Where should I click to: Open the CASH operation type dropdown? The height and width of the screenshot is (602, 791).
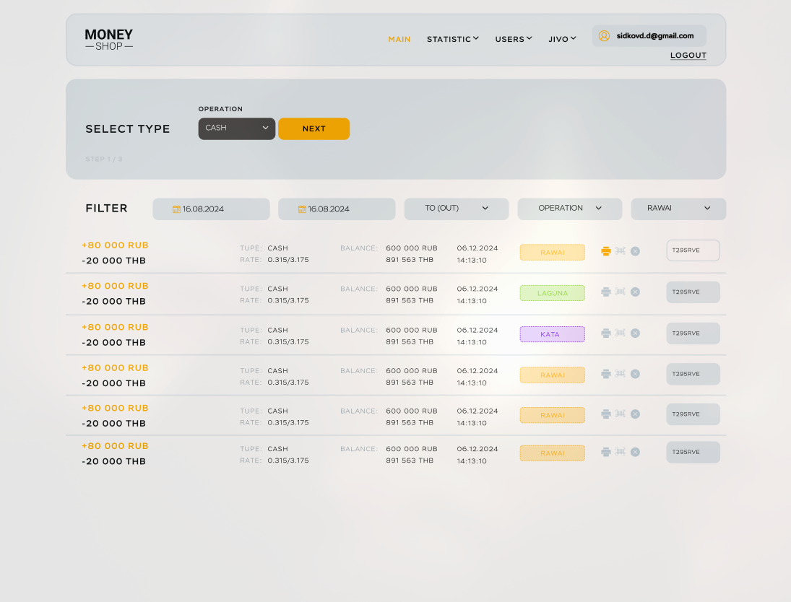coord(236,128)
